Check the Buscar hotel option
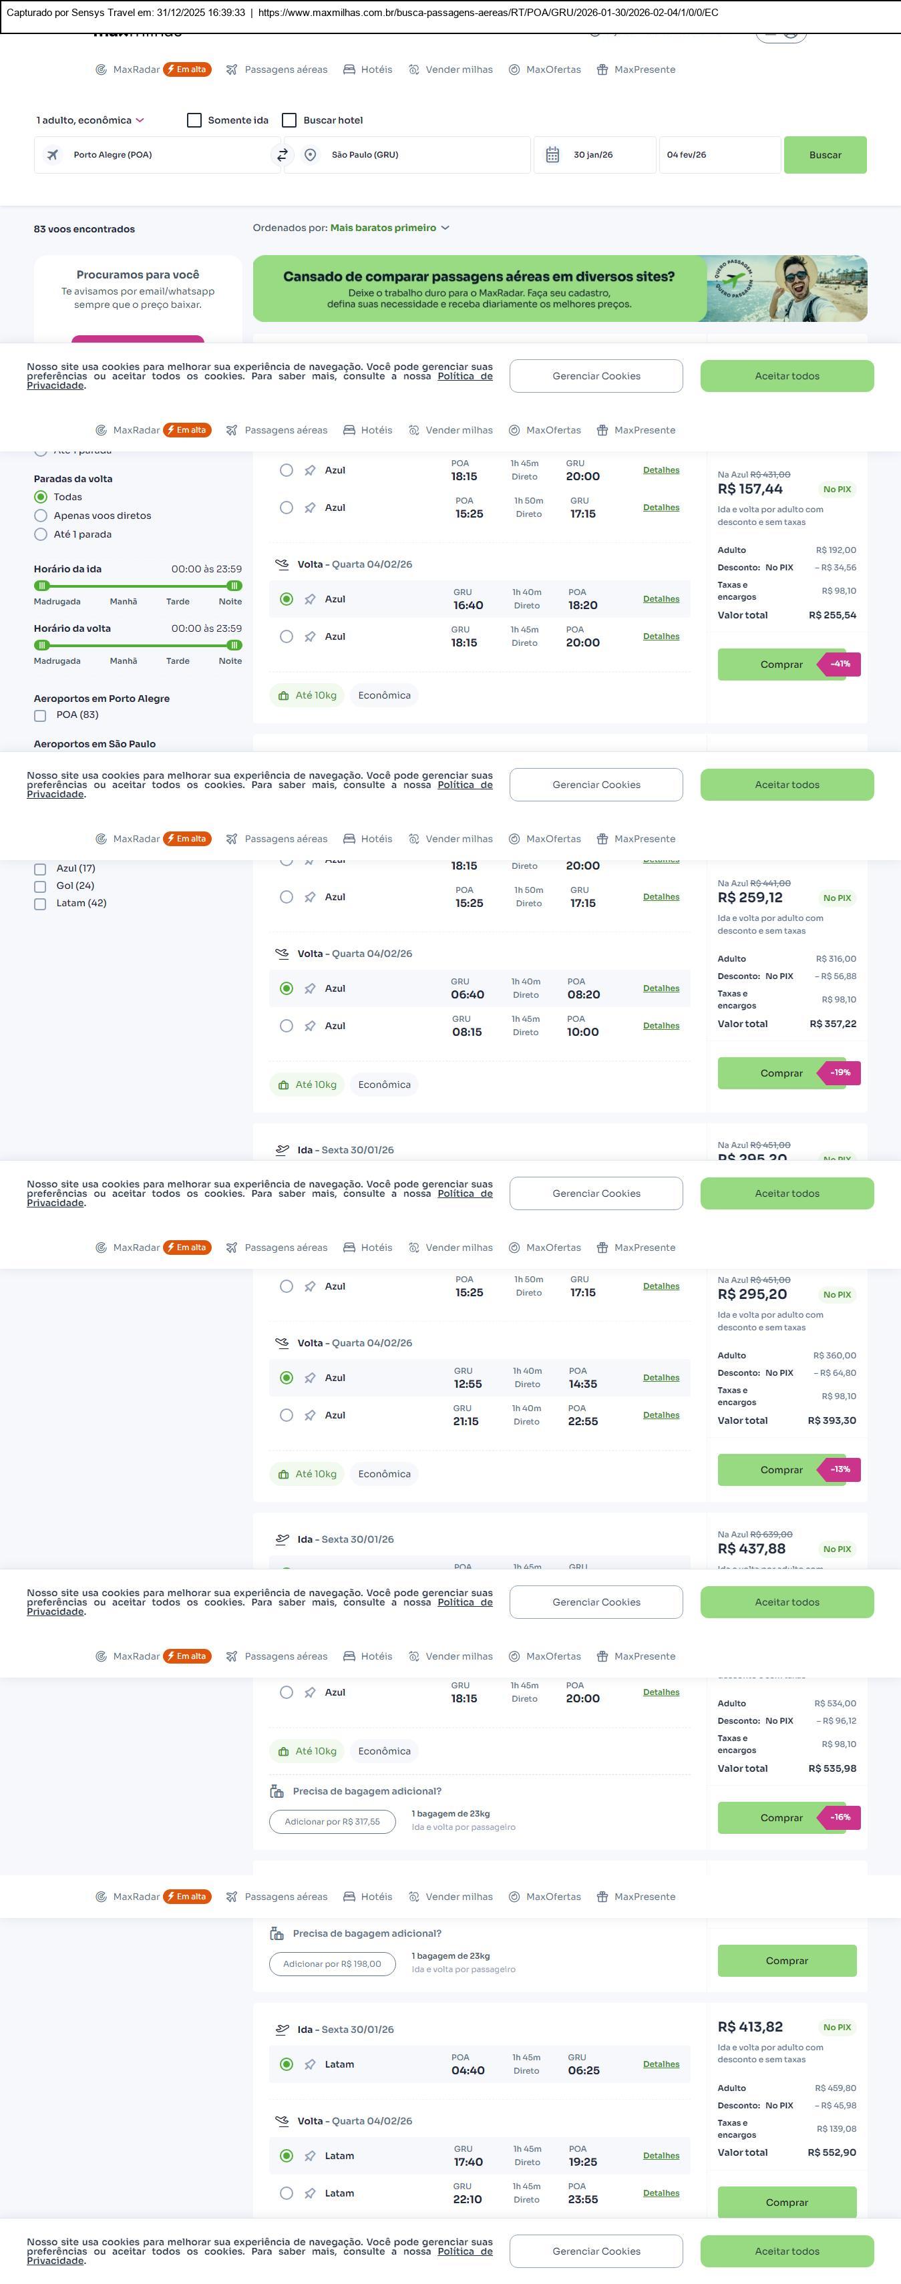The height and width of the screenshot is (2284, 901). pos(289,121)
